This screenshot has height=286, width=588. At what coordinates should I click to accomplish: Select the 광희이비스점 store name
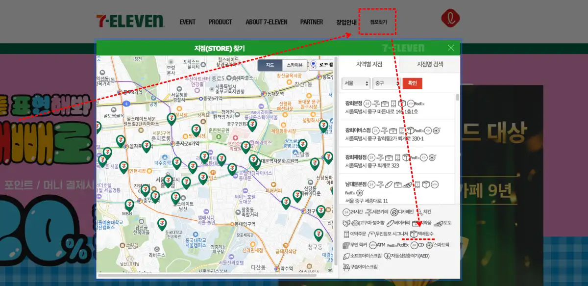point(357,130)
